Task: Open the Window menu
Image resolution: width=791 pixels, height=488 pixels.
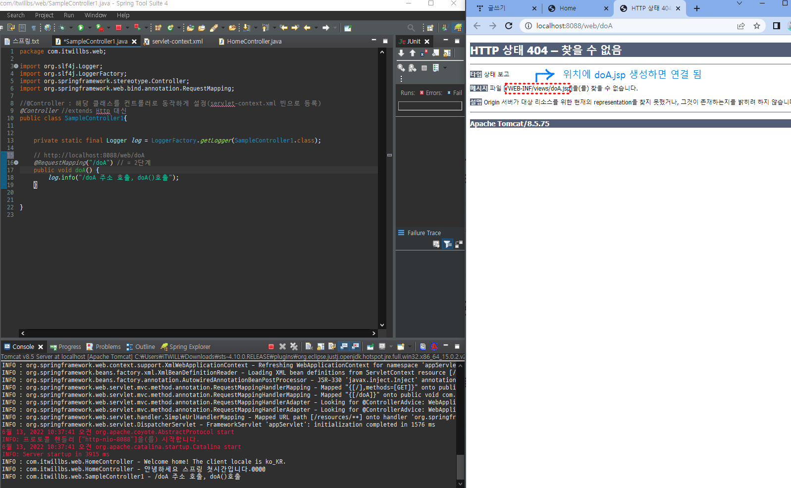Action: [x=96, y=15]
